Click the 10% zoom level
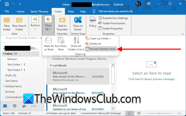Screen dimensions: 186x116 tap(179, 113)
